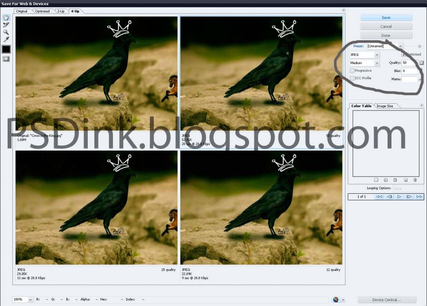Click the '11 sec @ 28.8 Kbps' text
The height and width of the screenshot is (306, 427).
31,278
